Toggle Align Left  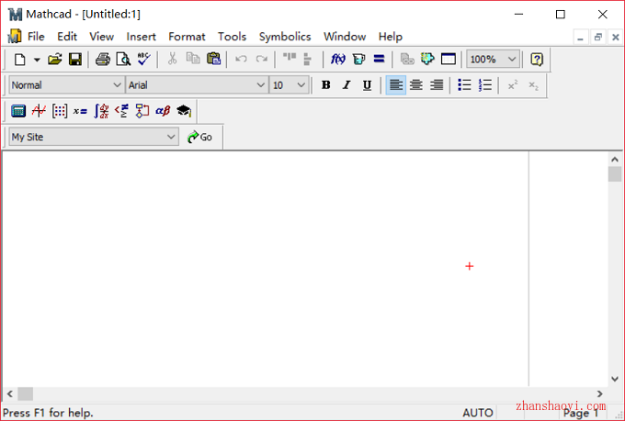point(396,84)
